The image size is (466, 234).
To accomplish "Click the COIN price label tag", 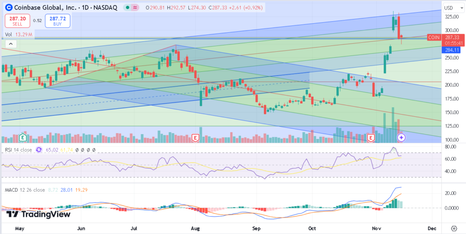I will point(434,37).
